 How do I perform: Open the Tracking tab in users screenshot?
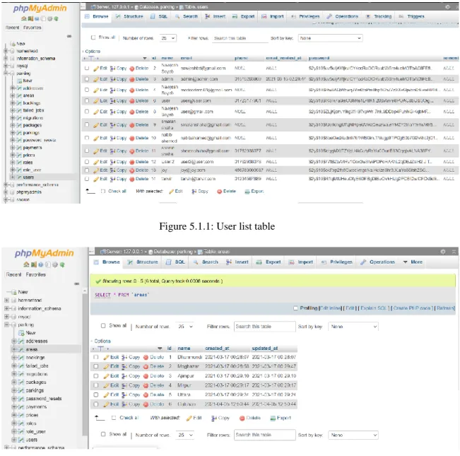(379, 16)
